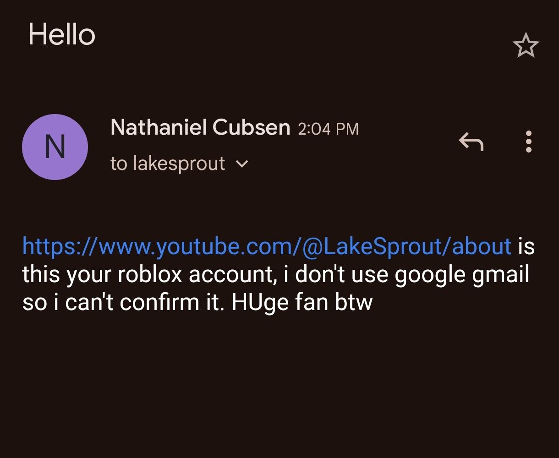Tap the purple N sender avatar
The height and width of the screenshot is (458, 559).
55,147
